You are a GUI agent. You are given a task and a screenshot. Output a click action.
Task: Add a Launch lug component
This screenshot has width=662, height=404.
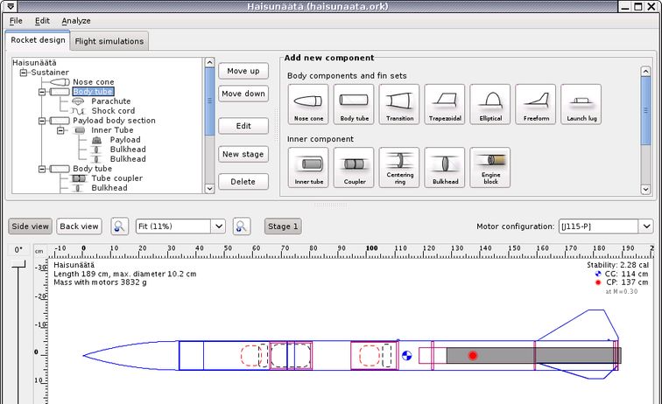[581, 104]
